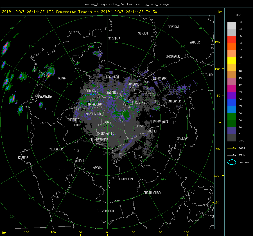Click the UTC Composite Tracks timestamp header

[79, 12]
